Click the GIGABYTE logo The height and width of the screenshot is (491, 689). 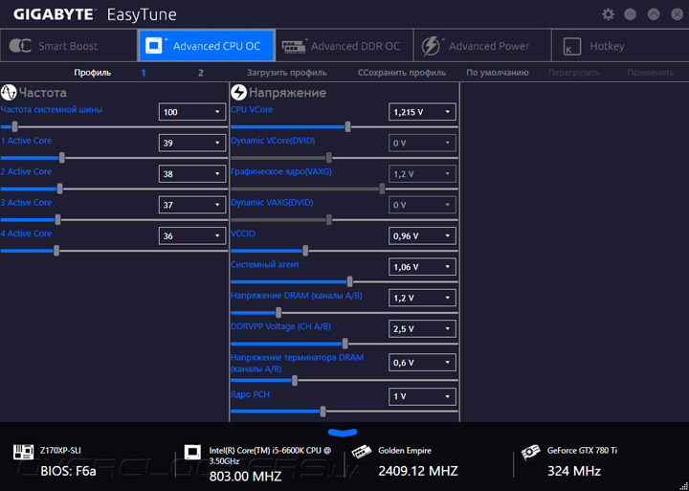click(54, 14)
